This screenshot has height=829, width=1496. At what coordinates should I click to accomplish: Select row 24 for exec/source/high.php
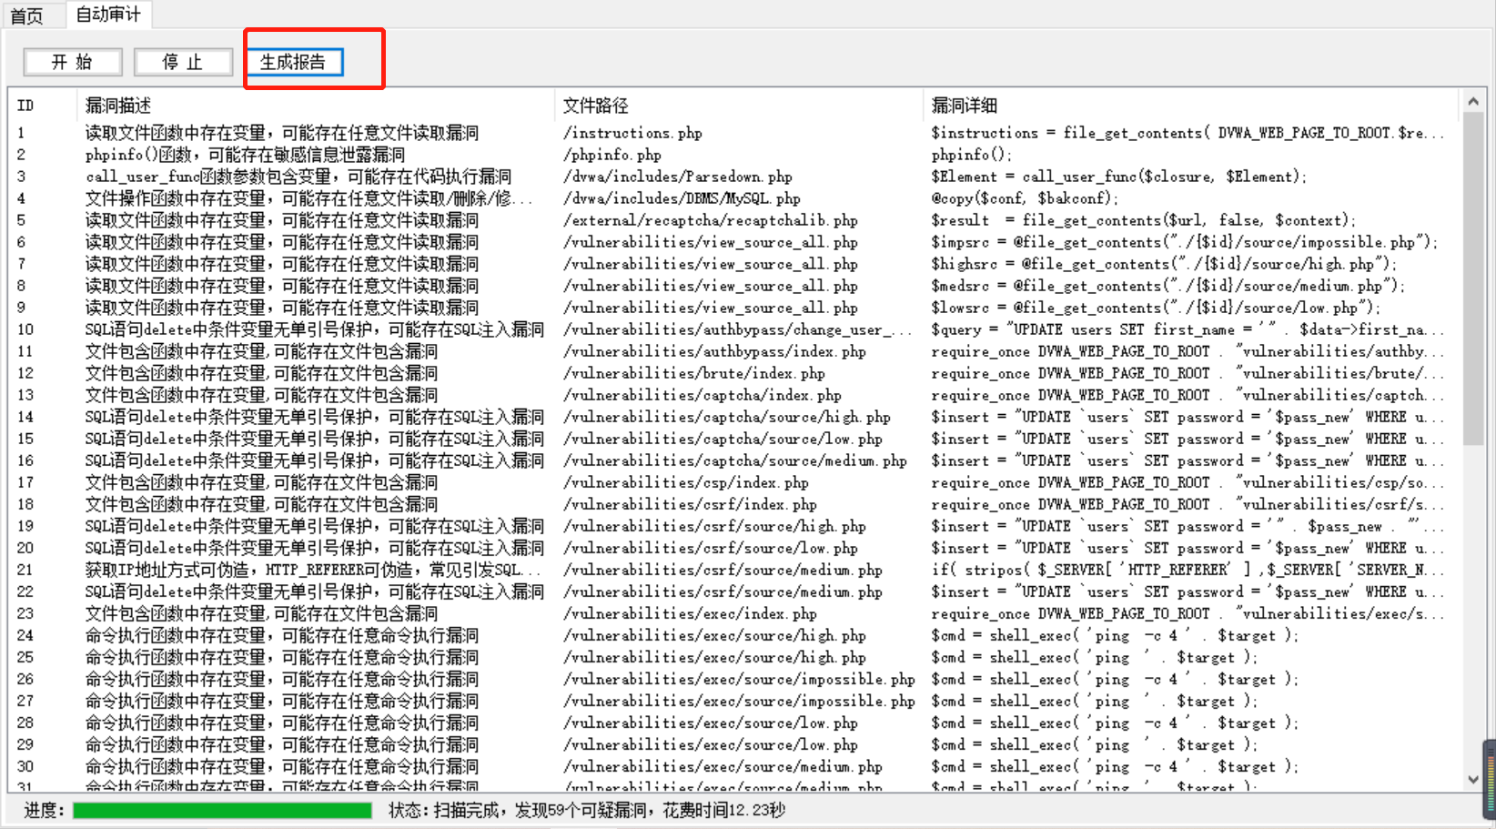tap(364, 635)
